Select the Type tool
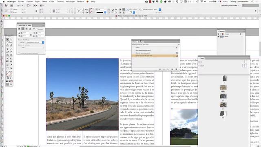Screen dimensions: 261x147 pos(7,49)
